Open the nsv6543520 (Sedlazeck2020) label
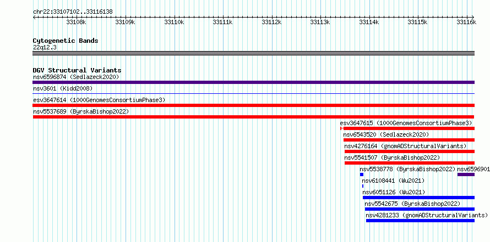490x242 pixels. [x=386, y=134]
